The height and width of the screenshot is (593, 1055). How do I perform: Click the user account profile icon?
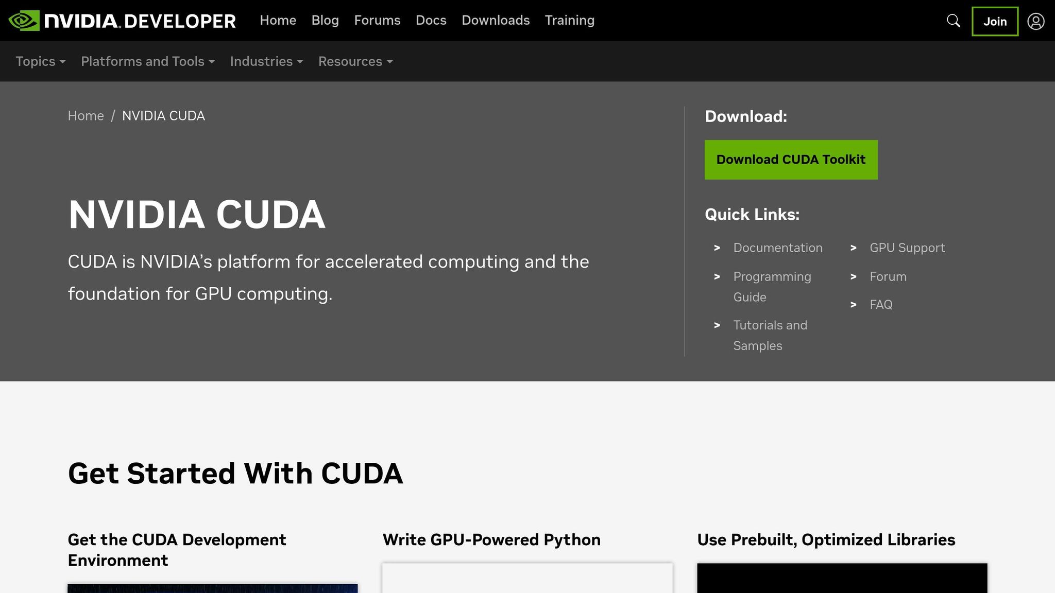tap(1035, 21)
